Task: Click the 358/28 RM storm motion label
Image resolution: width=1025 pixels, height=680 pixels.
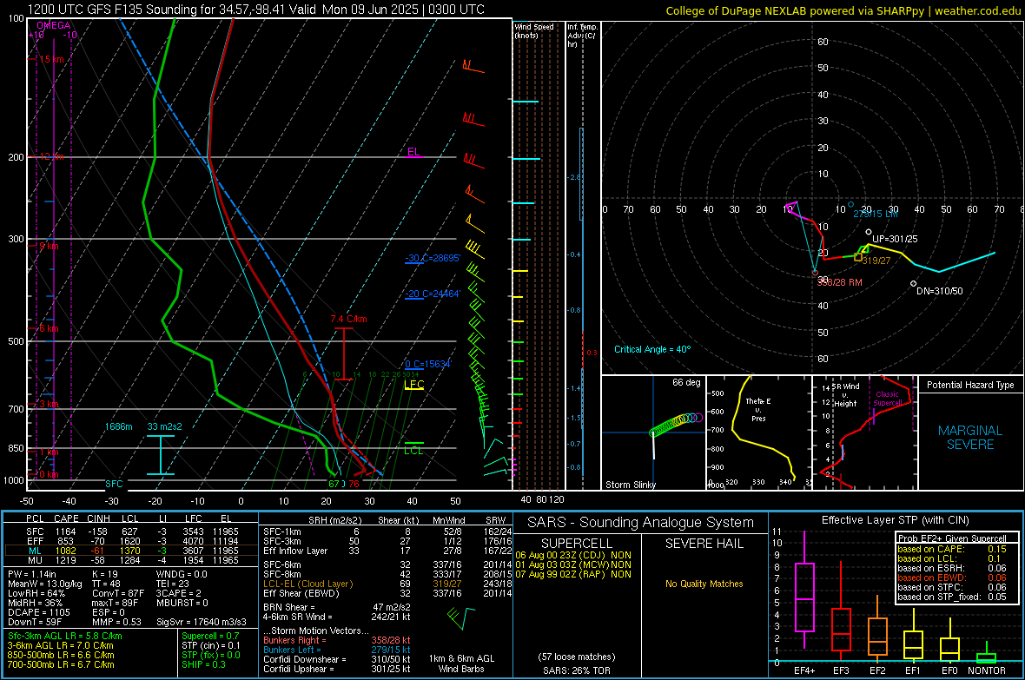Action: pyautogui.click(x=839, y=282)
